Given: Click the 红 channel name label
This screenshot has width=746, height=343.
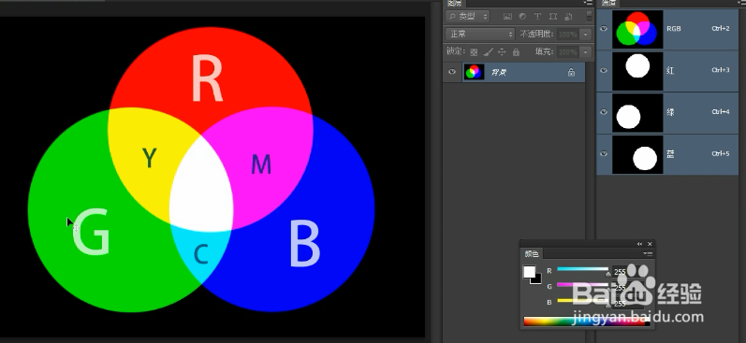Looking at the screenshot, I should [670, 70].
